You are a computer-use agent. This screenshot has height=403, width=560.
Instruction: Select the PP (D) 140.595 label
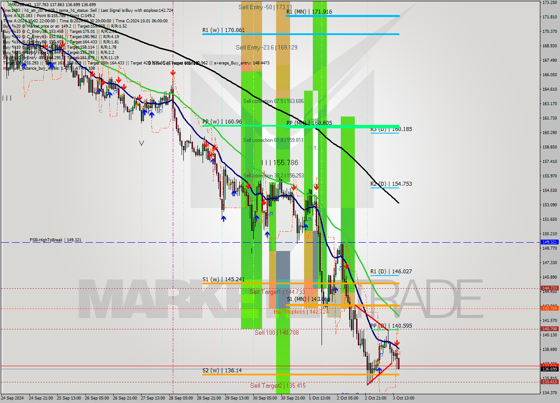click(391, 326)
